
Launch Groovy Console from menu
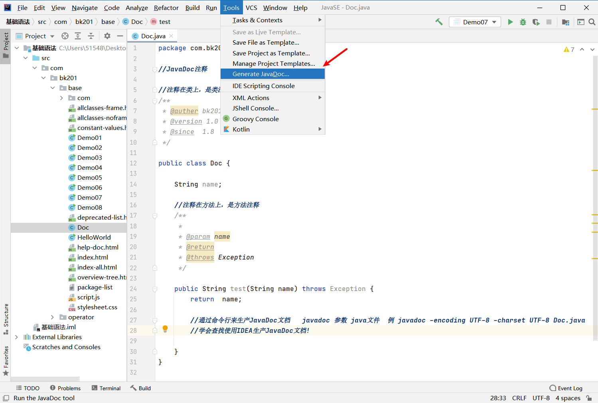[x=273, y=119]
